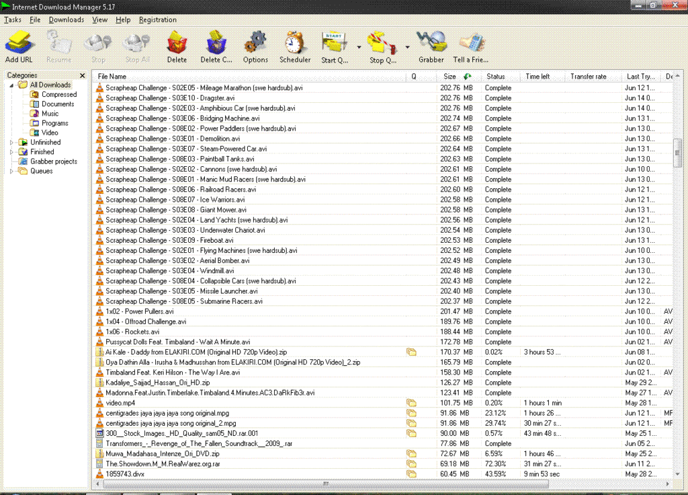Viewport: 688px width, 495px height.
Task: Sort by the Time left column header
Action: tap(542, 77)
